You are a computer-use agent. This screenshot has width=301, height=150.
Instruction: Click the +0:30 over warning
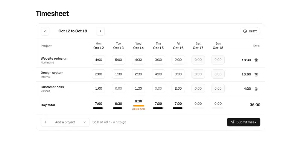point(138,109)
